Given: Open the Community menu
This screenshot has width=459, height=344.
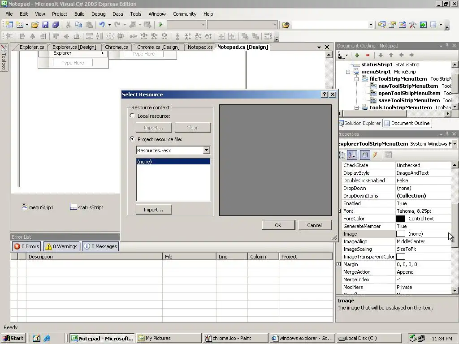Looking at the screenshot, I should (x=184, y=14).
